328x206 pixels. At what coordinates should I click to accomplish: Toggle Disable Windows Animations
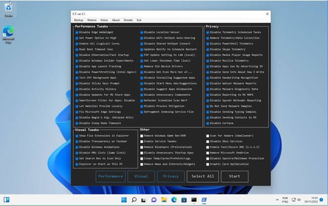[77, 147]
